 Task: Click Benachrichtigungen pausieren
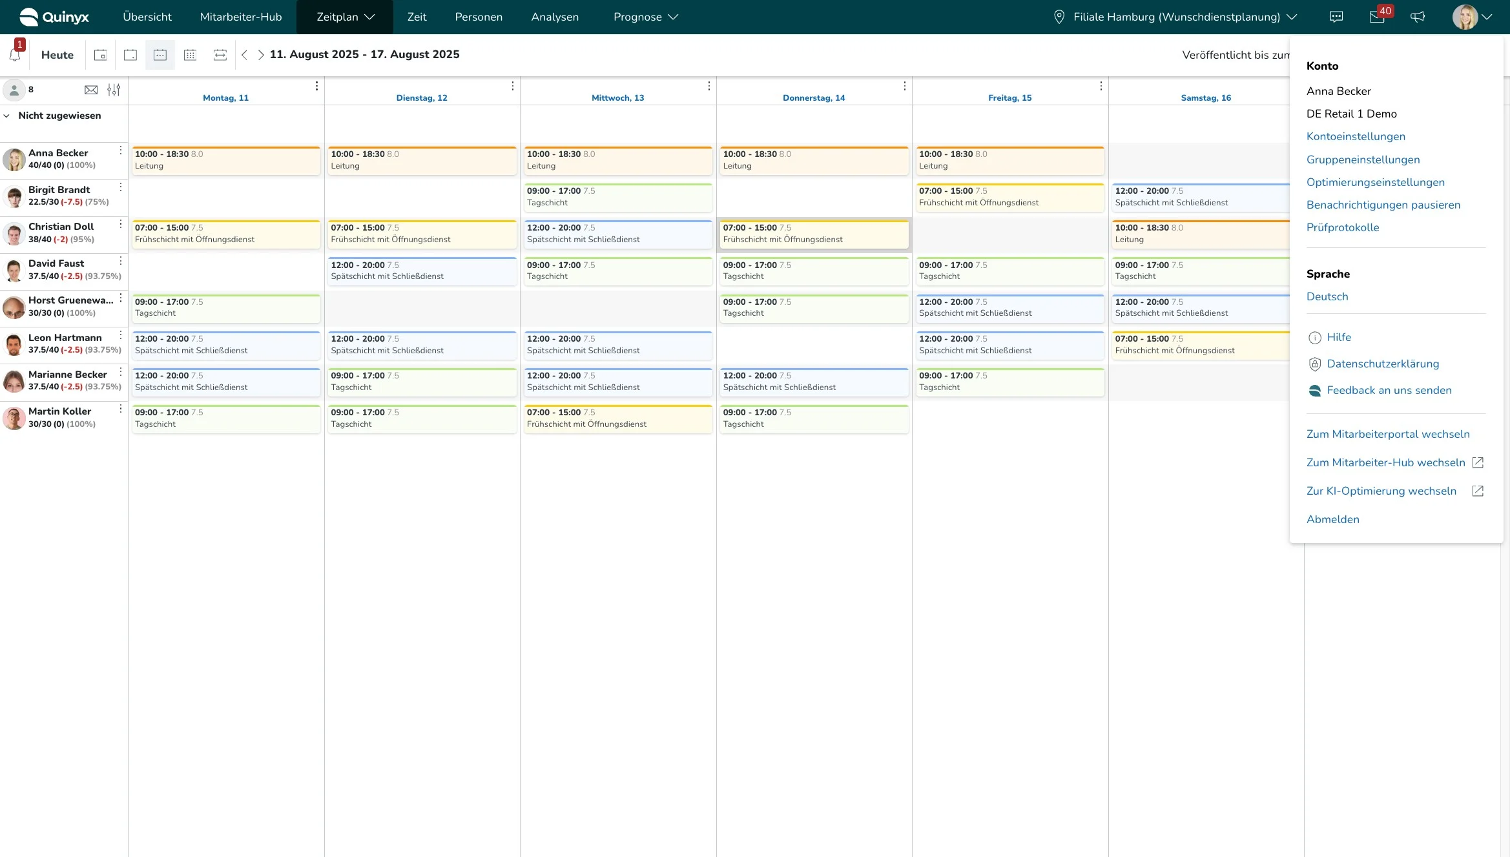1383,205
